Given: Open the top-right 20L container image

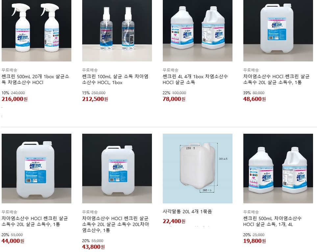Looking at the screenshot, I should [x=278, y=31].
